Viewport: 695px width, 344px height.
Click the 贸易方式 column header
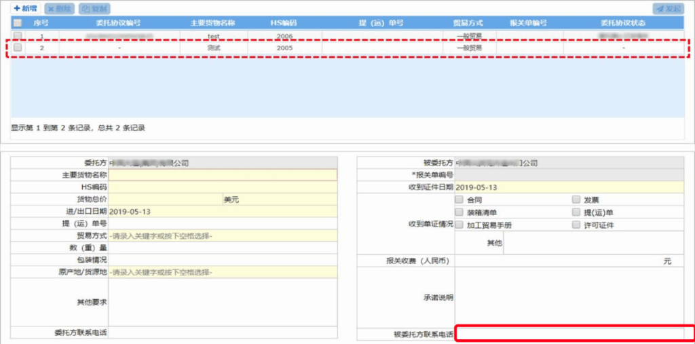(469, 23)
